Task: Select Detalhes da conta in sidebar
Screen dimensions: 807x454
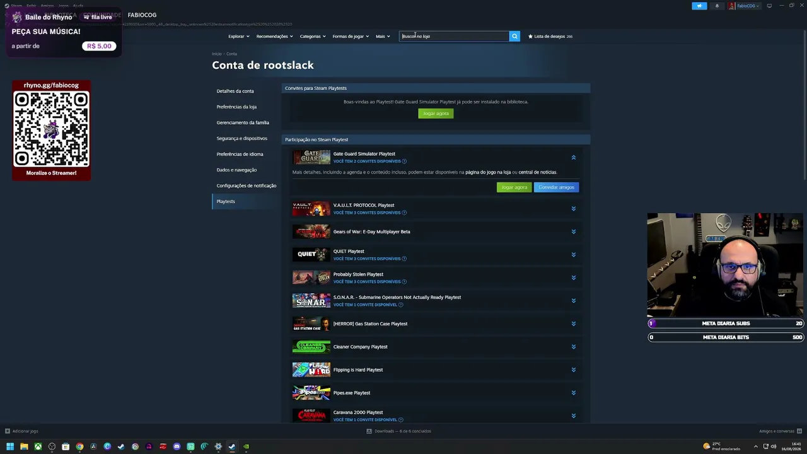Action: (x=235, y=91)
